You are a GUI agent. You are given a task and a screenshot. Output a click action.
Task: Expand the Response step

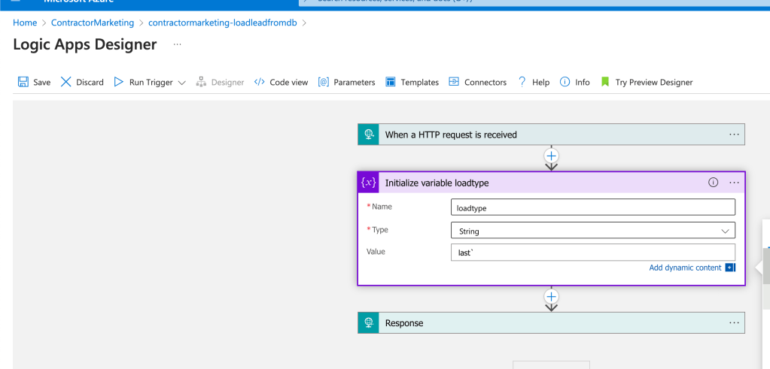coord(551,323)
